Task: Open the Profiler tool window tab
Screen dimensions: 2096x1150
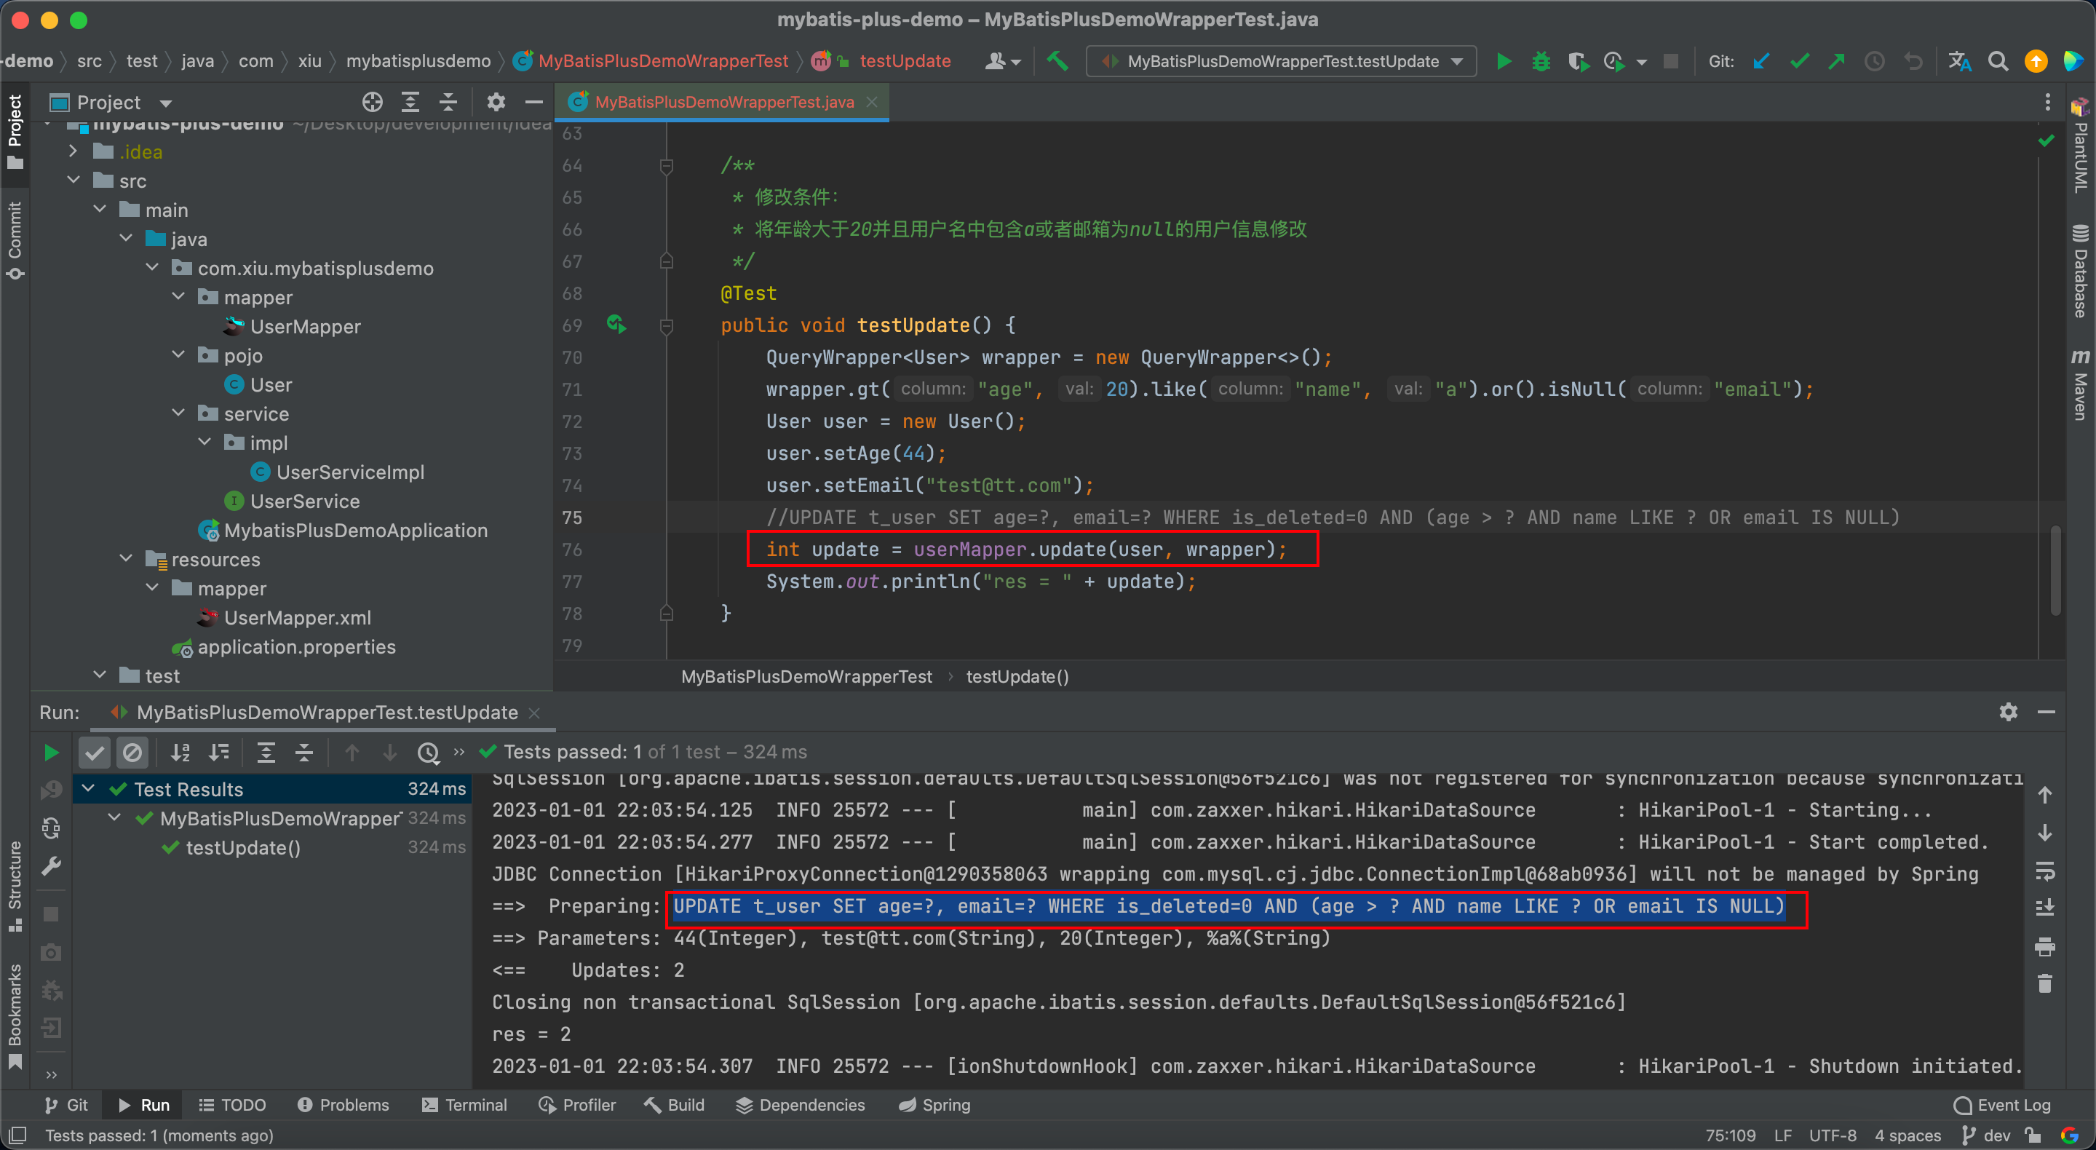Action: [x=577, y=1104]
